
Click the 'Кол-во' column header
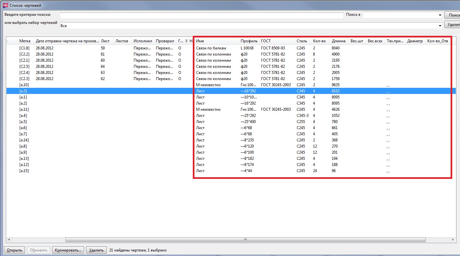(320, 41)
